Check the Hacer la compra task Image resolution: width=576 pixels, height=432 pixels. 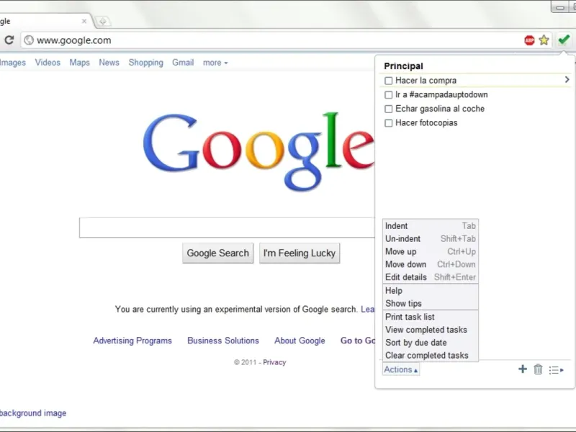click(x=388, y=81)
